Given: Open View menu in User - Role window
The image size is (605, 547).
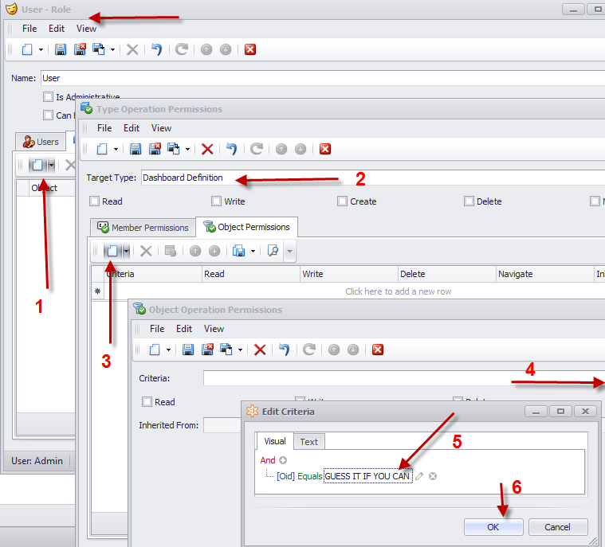Looking at the screenshot, I should (x=86, y=29).
